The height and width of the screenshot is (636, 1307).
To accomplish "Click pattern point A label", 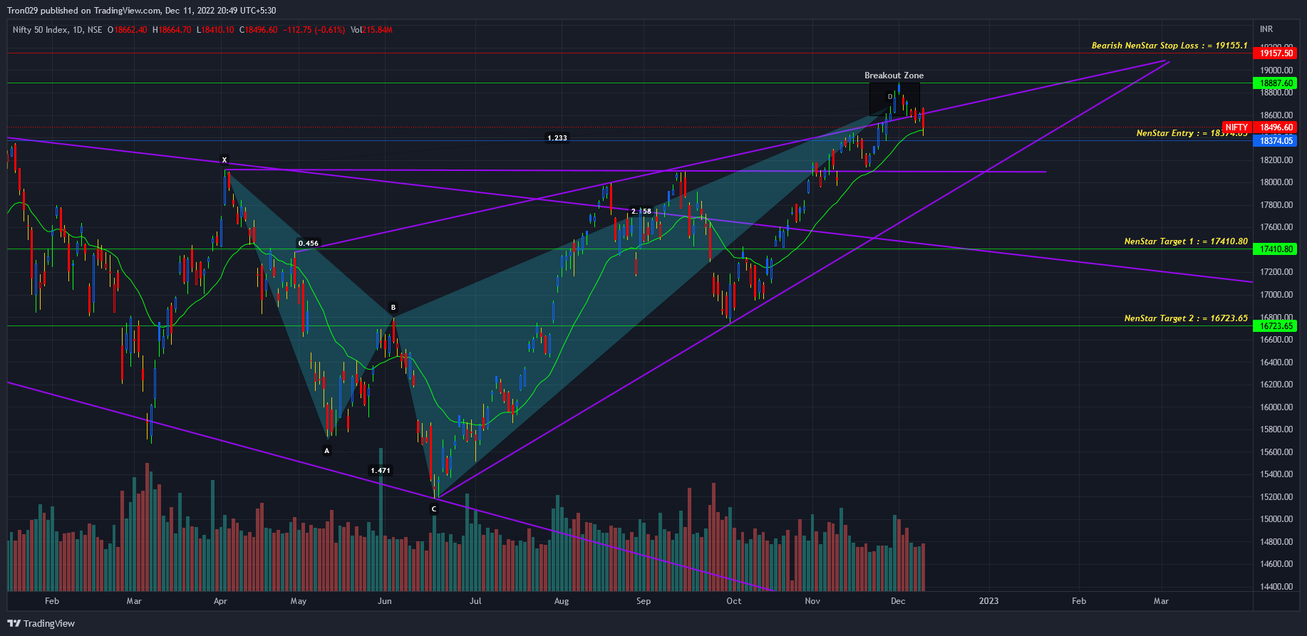I will 327,450.
